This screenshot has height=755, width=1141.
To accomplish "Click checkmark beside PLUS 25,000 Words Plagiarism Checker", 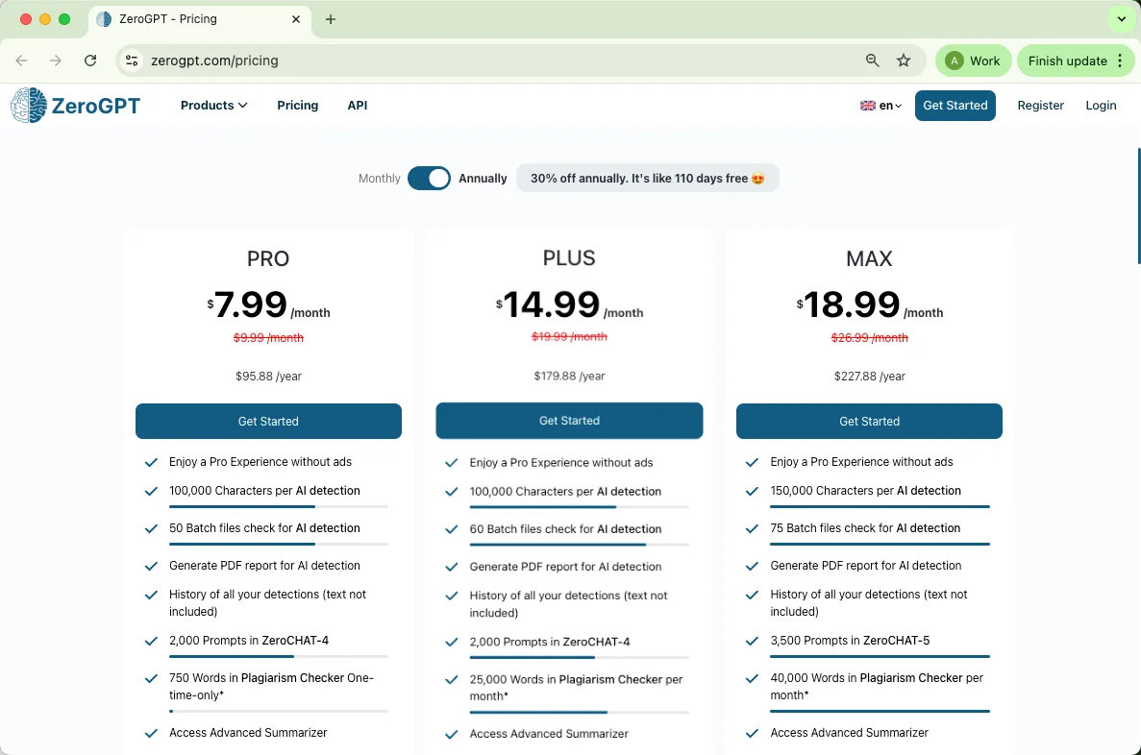I will click(x=451, y=679).
